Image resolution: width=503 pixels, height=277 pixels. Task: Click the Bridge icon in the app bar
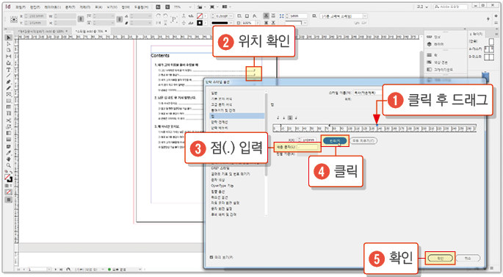coord(158,7)
